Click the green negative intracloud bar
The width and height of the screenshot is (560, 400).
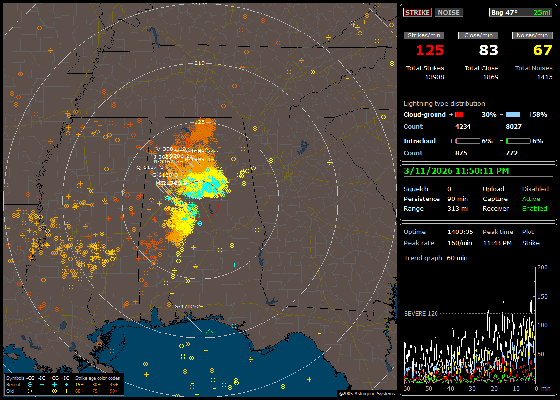[518, 141]
